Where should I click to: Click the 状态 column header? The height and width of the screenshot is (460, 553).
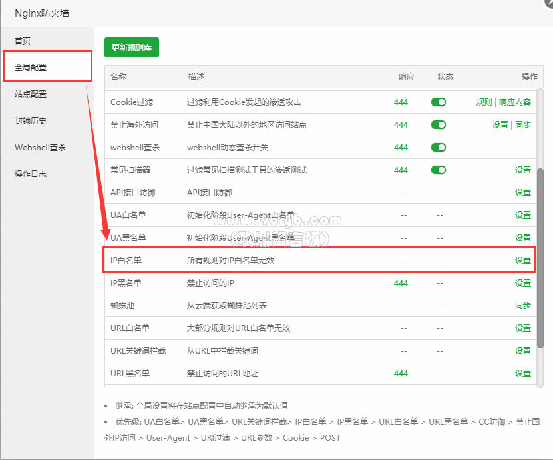click(x=445, y=77)
